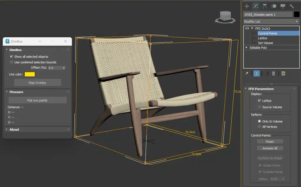The height and width of the screenshot is (187, 301).
Task: Open the Display panel monitor icon
Action: pyautogui.click(x=282, y=6)
